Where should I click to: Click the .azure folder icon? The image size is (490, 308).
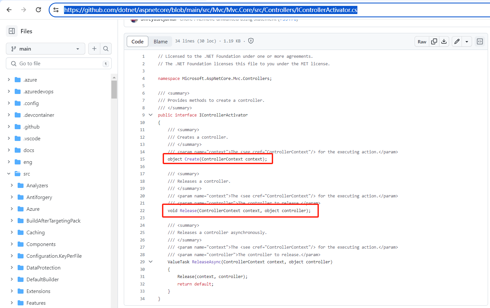(18, 80)
